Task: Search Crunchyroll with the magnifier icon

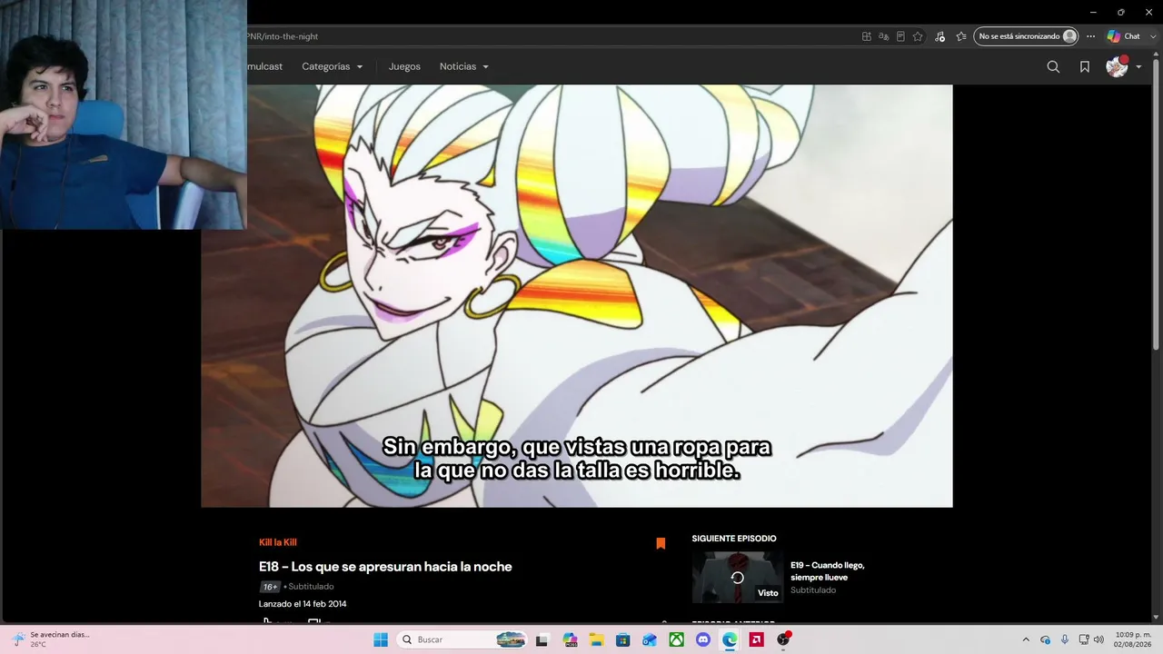Action: coord(1053,66)
